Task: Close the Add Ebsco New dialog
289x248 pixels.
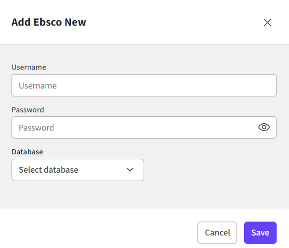Action: pyautogui.click(x=267, y=22)
